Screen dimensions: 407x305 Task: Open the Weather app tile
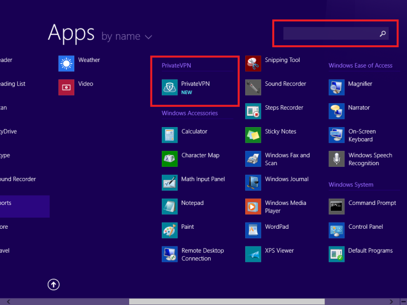[66, 64]
